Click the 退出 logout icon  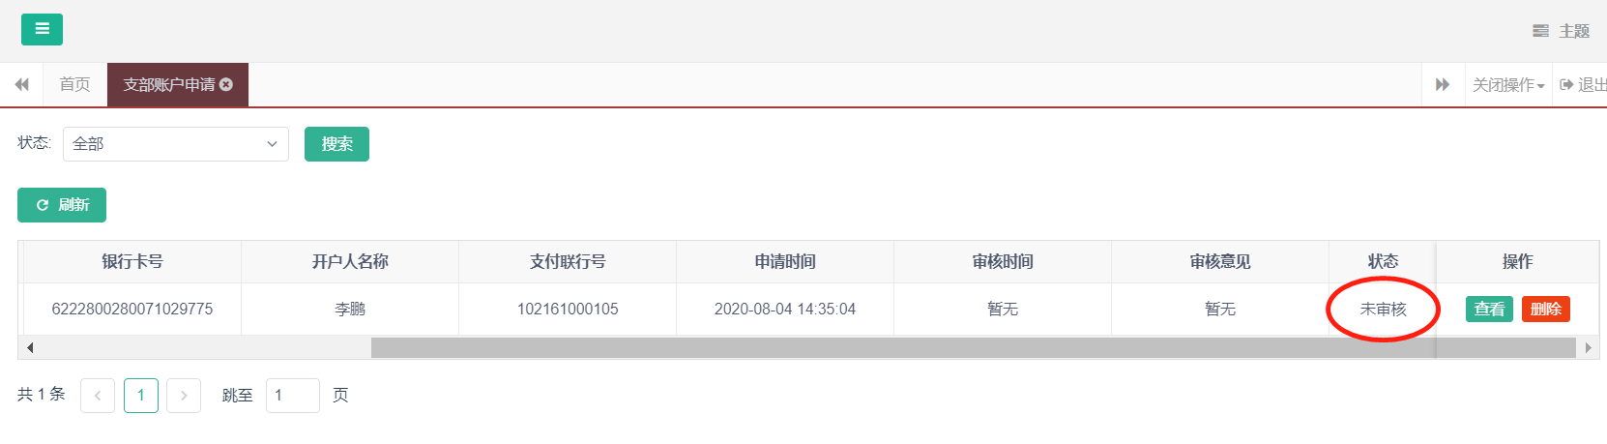point(1566,85)
